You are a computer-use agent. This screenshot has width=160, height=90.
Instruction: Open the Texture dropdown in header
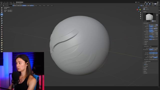40,5
